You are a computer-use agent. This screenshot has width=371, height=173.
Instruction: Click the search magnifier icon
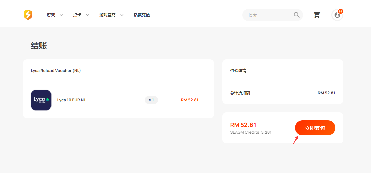[x=297, y=15]
